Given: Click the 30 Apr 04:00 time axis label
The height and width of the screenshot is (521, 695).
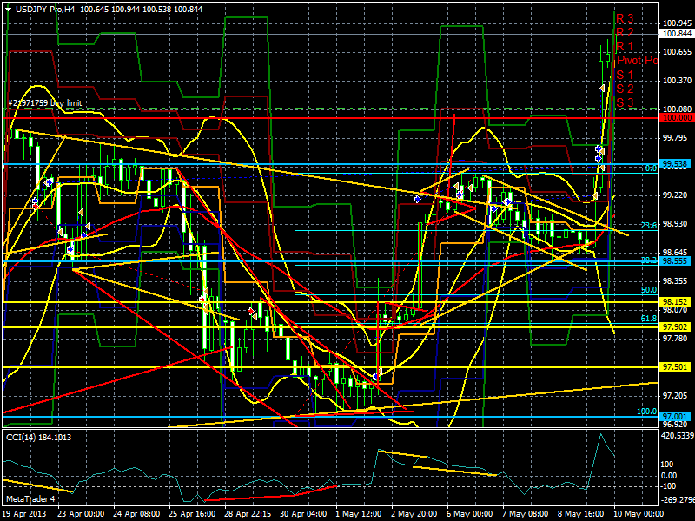Looking at the screenshot, I should click(303, 514).
